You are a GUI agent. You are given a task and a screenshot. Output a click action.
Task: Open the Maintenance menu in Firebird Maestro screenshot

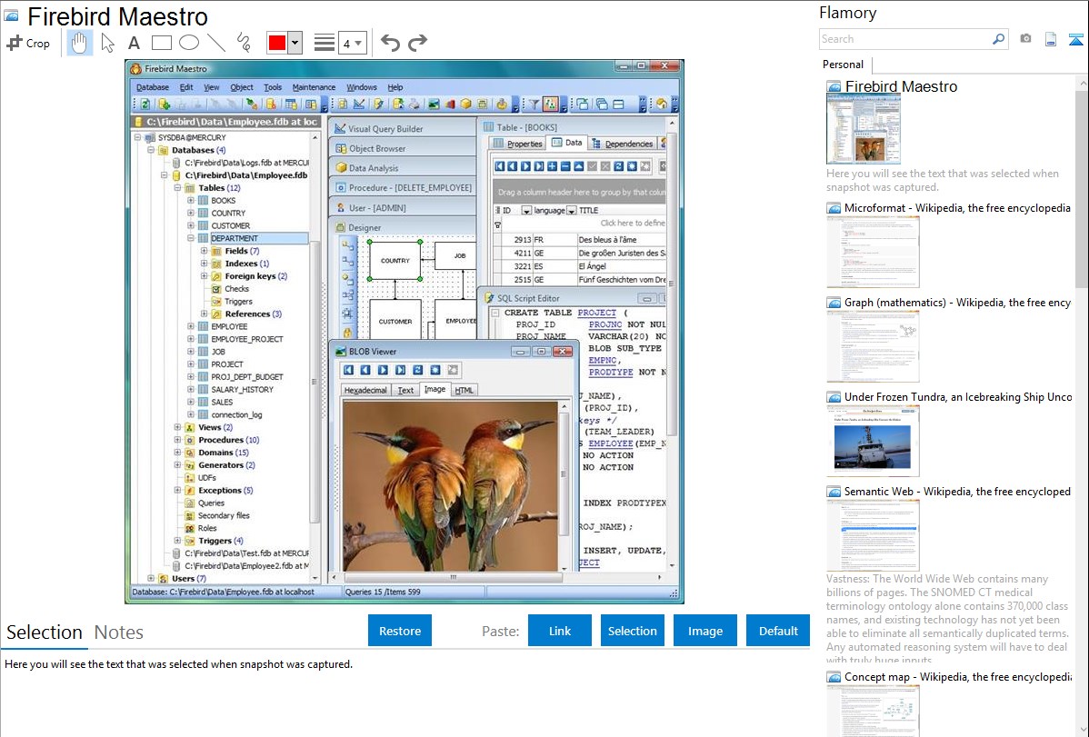pyautogui.click(x=314, y=87)
